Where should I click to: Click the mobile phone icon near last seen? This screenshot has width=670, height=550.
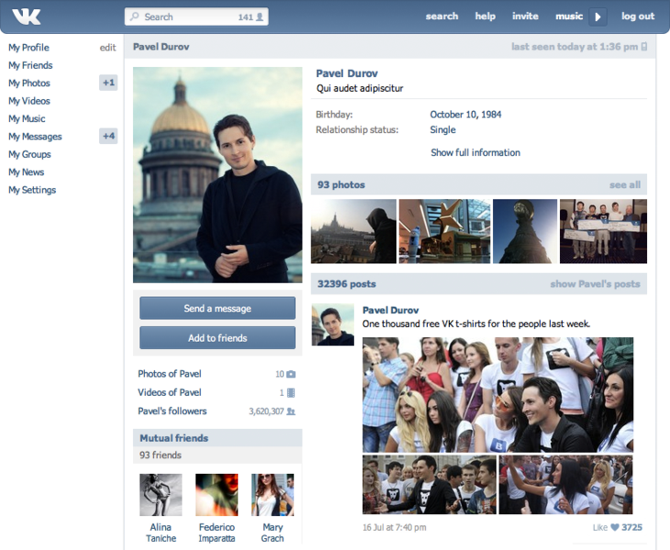(x=644, y=47)
